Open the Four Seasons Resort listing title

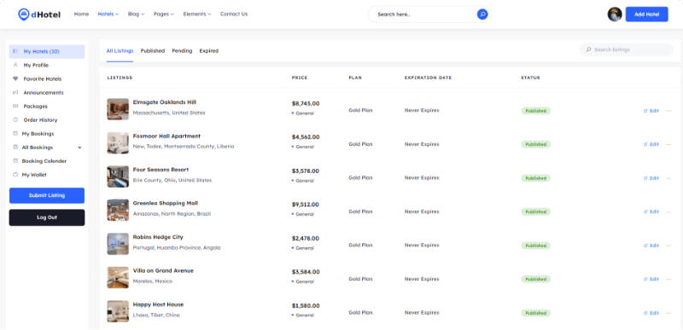click(x=161, y=170)
